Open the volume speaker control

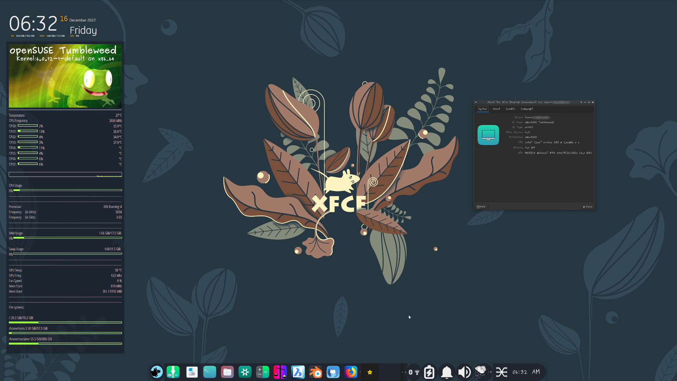tap(464, 372)
